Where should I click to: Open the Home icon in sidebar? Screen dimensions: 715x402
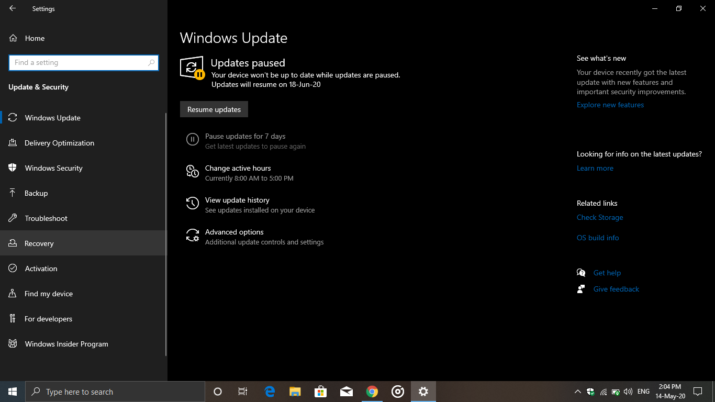pyautogui.click(x=13, y=38)
